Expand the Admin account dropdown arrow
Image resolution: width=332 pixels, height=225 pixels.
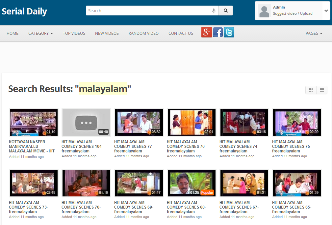point(326,11)
